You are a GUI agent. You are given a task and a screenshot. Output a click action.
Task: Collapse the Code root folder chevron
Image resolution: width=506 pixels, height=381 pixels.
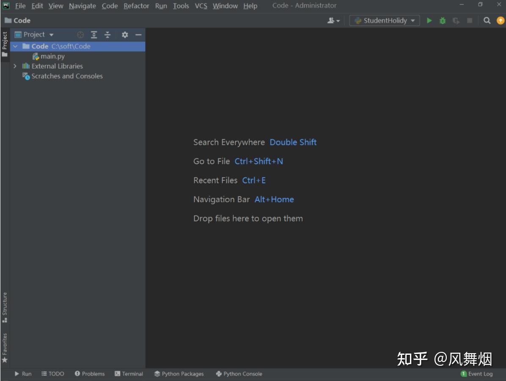coord(15,46)
